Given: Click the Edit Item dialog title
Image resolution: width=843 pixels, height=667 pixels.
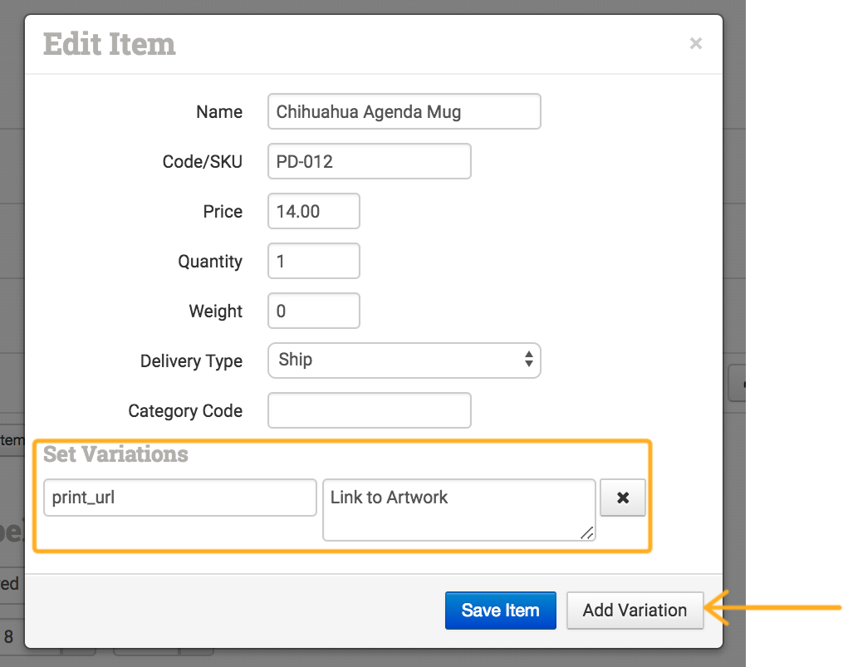Looking at the screenshot, I should click(109, 44).
